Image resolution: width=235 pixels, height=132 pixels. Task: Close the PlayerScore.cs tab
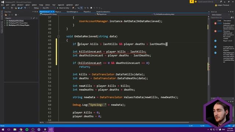pyautogui.click(x=54, y=12)
